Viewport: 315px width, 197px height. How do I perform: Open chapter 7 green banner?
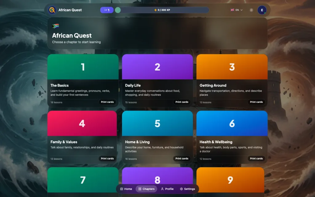click(x=83, y=180)
